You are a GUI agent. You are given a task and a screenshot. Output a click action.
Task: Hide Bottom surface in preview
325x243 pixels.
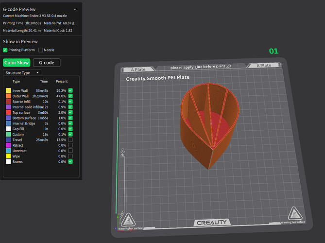tap(70, 118)
